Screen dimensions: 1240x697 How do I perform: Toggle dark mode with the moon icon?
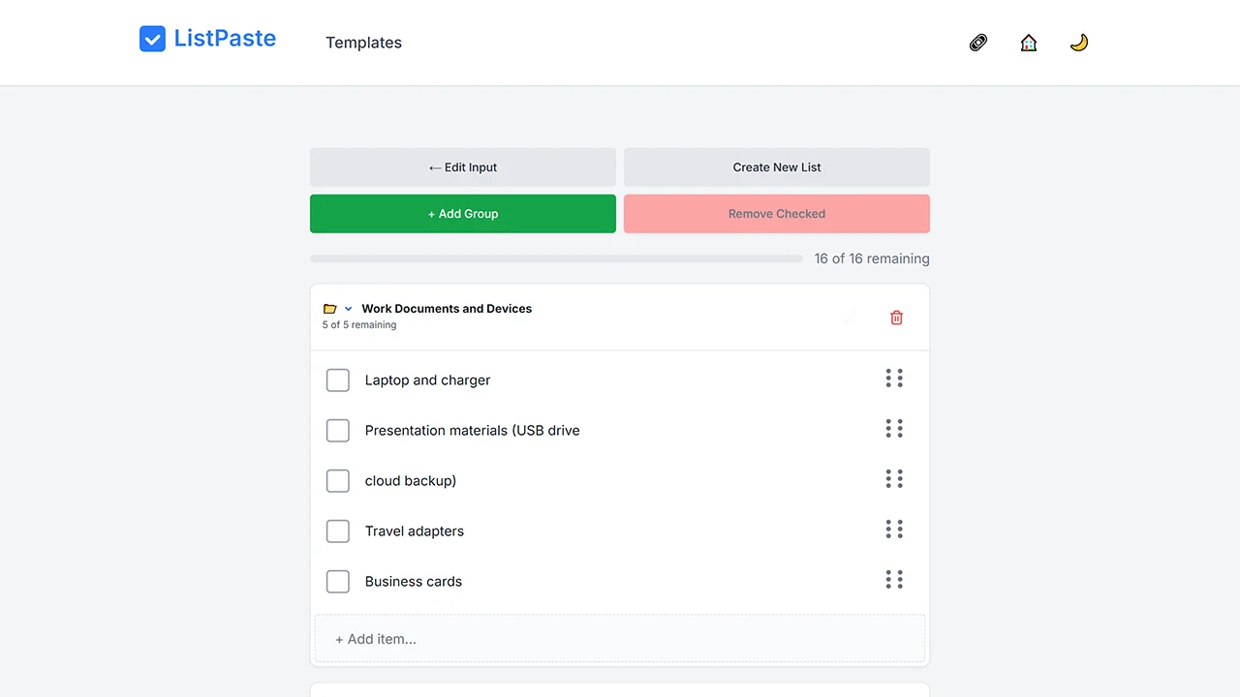(1079, 43)
